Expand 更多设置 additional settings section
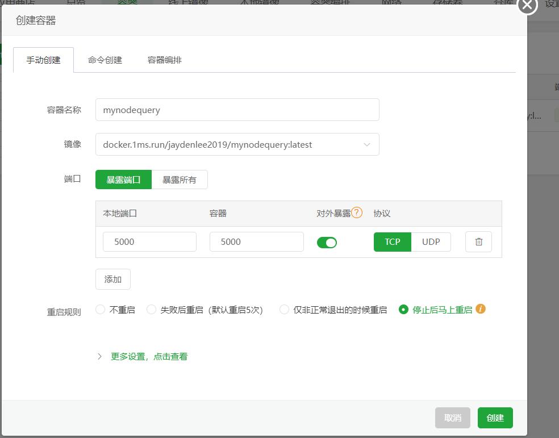 (x=148, y=356)
